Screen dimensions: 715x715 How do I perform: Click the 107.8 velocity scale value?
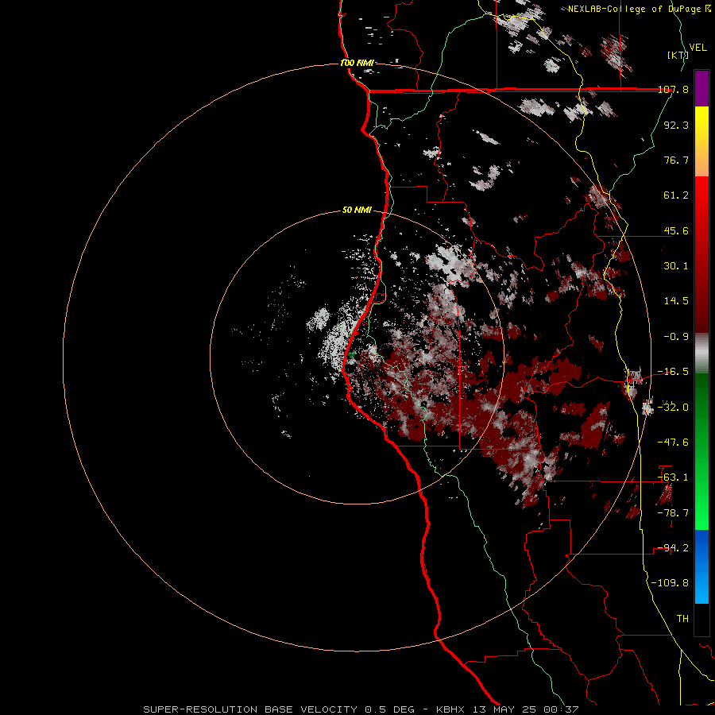(673, 89)
